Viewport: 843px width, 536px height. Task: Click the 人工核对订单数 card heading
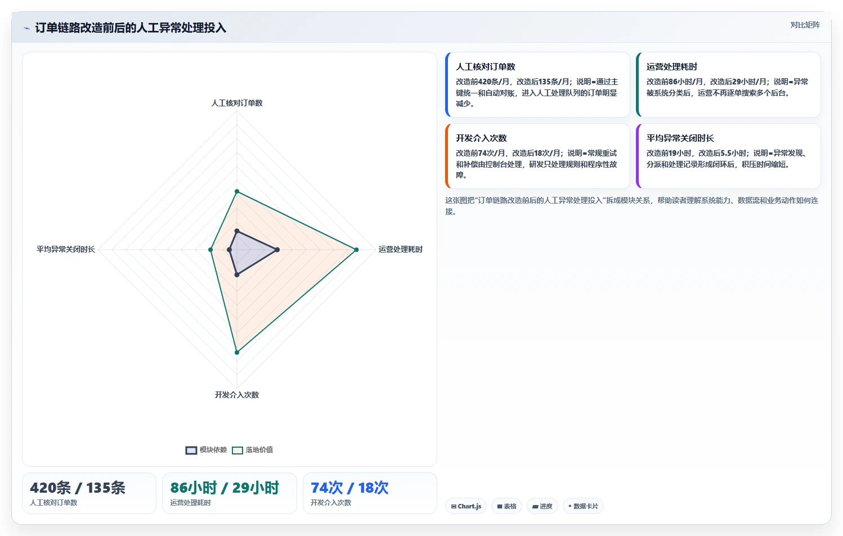pyautogui.click(x=486, y=67)
